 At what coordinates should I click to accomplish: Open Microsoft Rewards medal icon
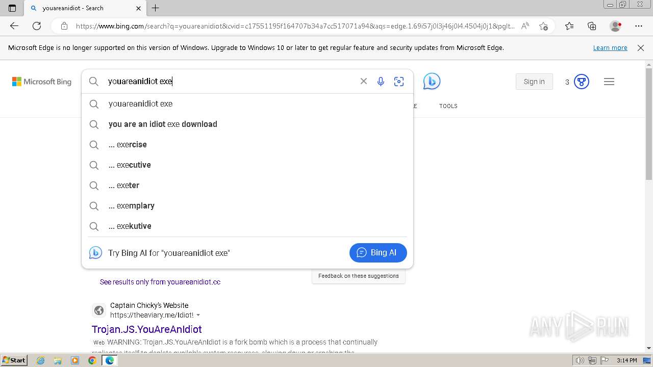point(582,82)
